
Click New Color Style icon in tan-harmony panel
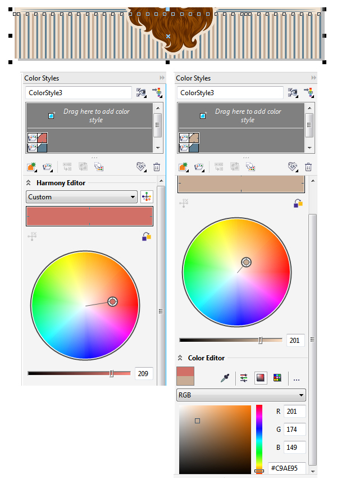[184, 167]
